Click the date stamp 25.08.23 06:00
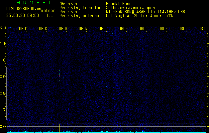 pyautogui.click(x=23, y=16)
